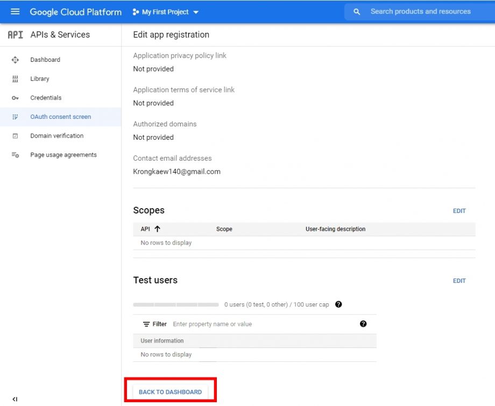Viewport: 495px width, 406px height.
Task: Collapse the left navigation panel
Action: click(x=15, y=399)
